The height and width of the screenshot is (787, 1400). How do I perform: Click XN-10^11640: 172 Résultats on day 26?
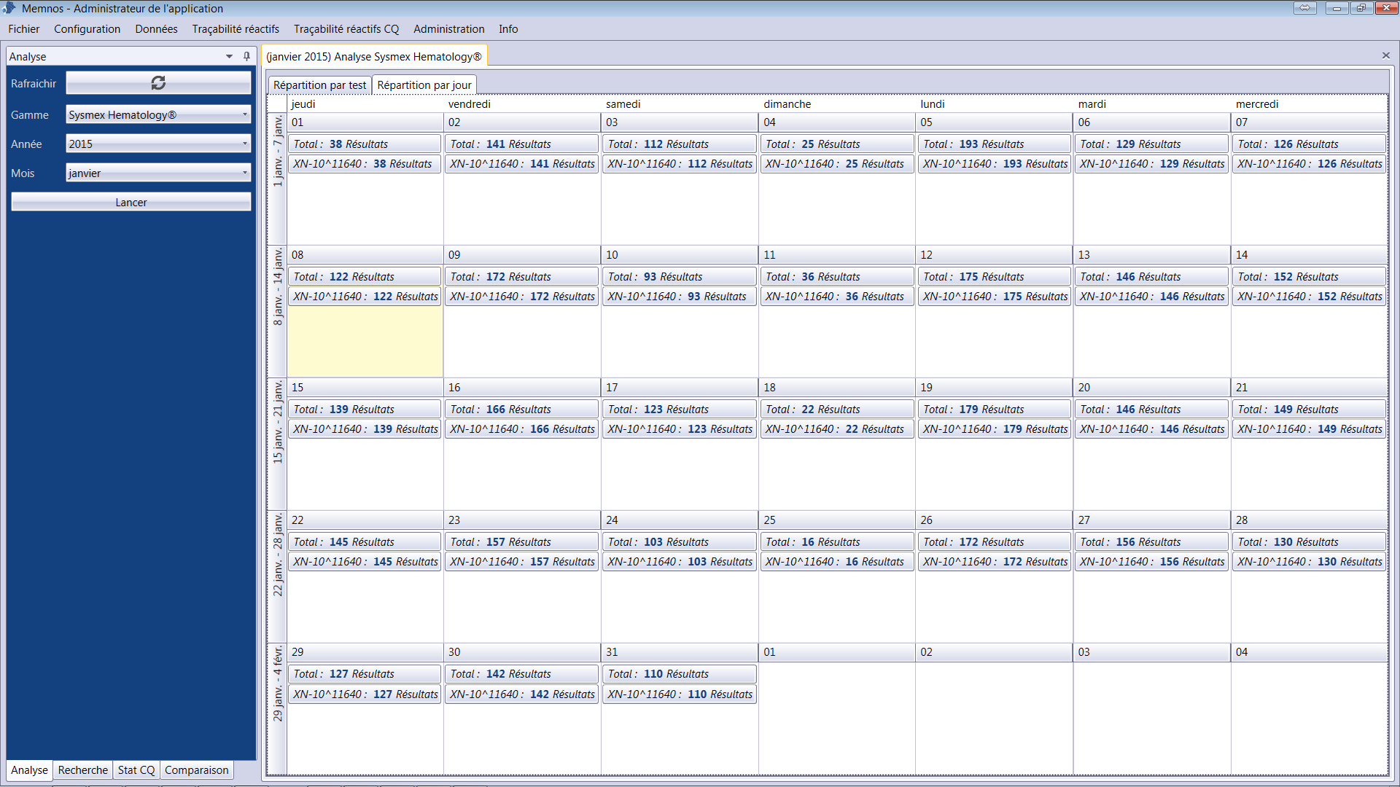(x=995, y=561)
